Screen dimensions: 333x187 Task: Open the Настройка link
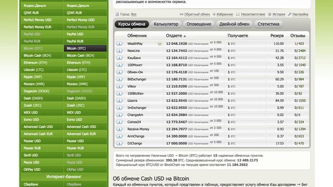pos(300,15)
